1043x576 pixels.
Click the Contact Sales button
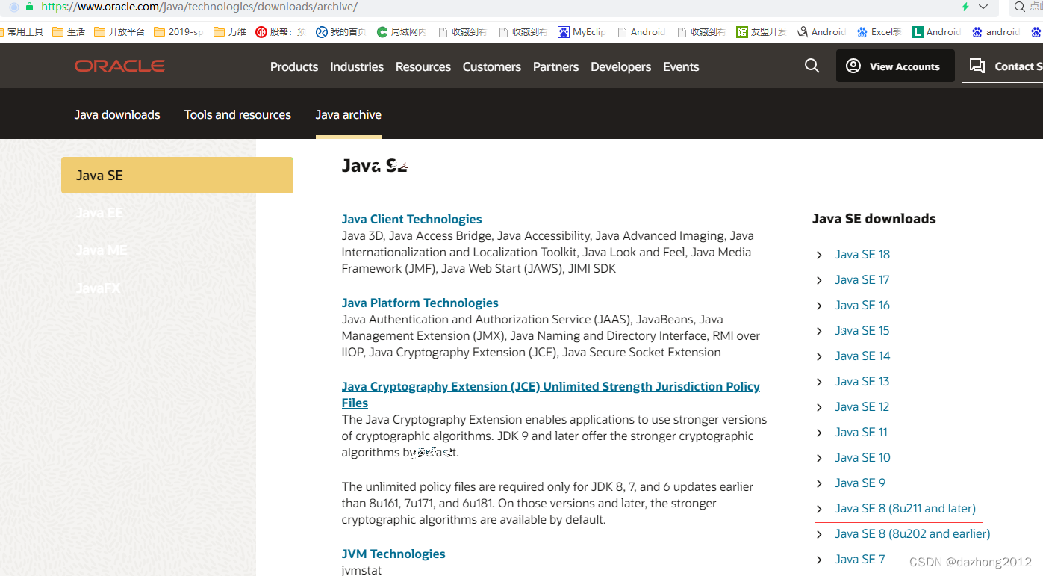click(1003, 66)
